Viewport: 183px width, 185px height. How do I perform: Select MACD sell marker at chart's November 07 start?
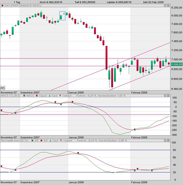point(2,110)
